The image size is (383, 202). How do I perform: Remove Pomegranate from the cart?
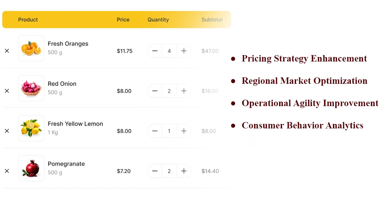(7, 171)
